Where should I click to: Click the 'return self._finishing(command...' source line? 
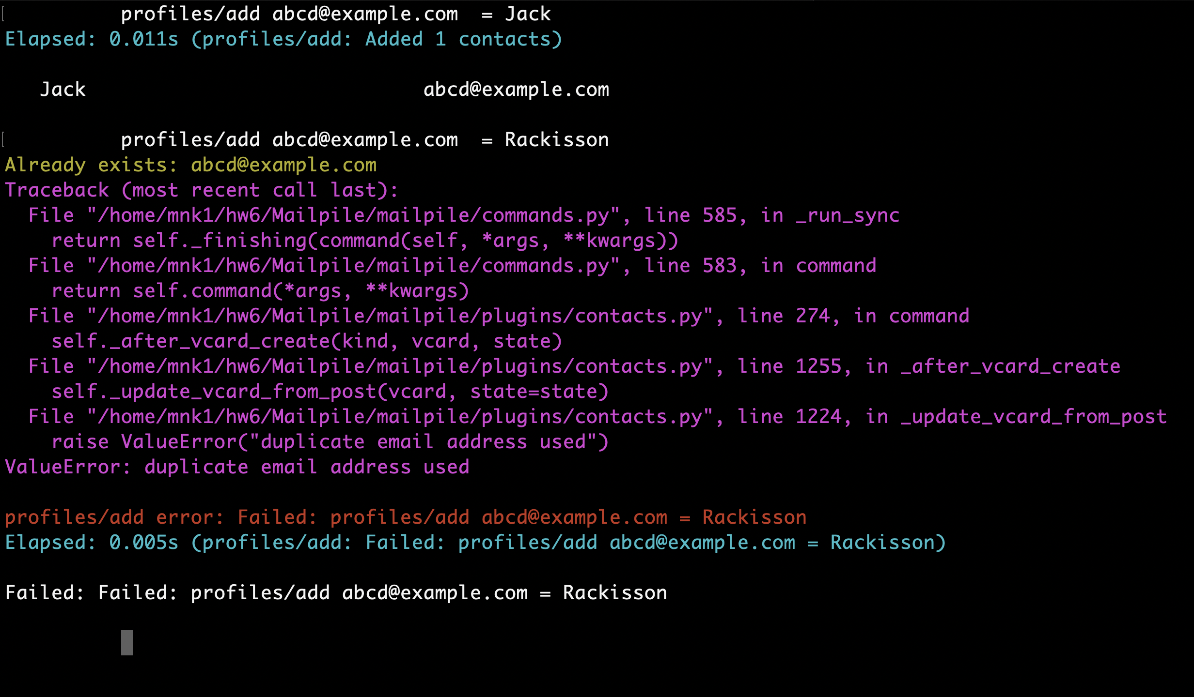pos(364,241)
